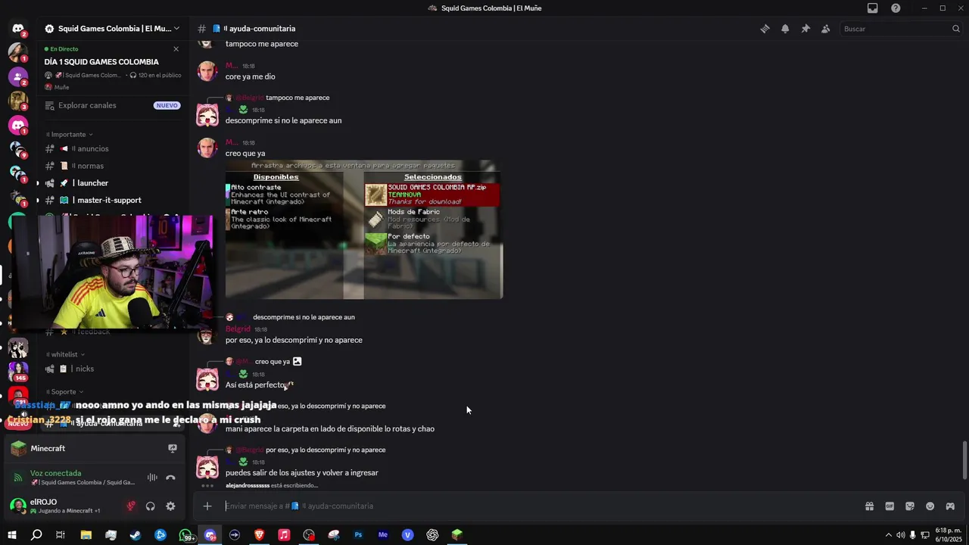This screenshot has height=545, width=969.
Task: Open clock showing 6:18 p. m.
Action: click(949, 535)
